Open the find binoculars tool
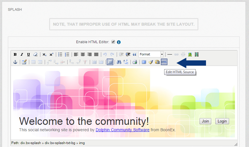This screenshot has width=249, height=147. (119, 62)
